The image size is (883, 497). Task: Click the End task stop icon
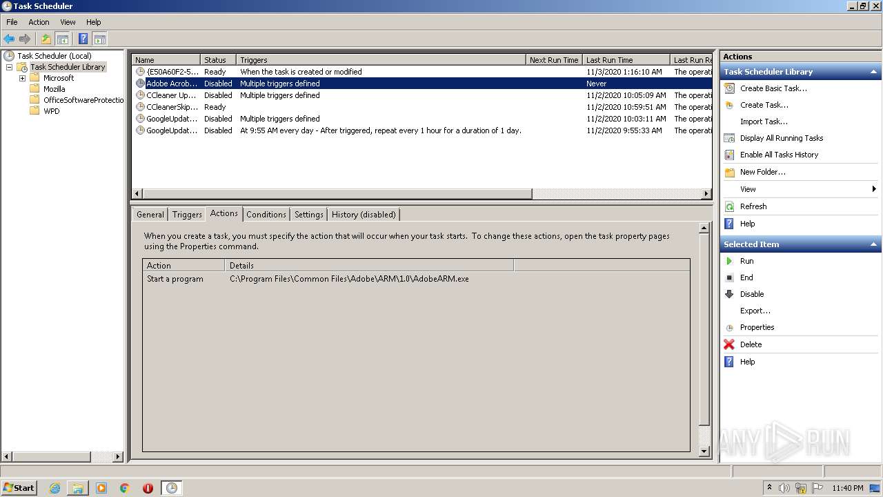point(729,277)
